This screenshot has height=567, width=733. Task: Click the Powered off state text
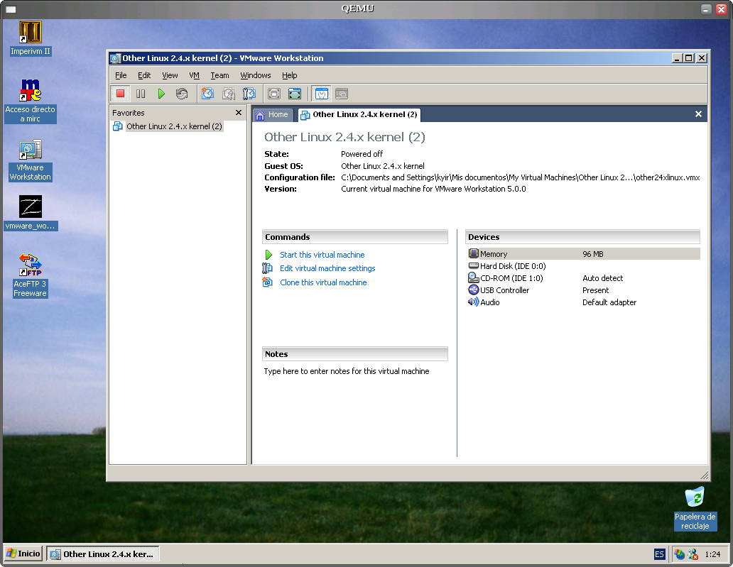pos(362,154)
